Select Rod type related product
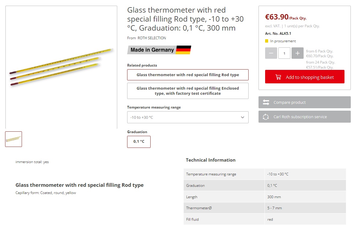355x230 pixels. pos(188,75)
